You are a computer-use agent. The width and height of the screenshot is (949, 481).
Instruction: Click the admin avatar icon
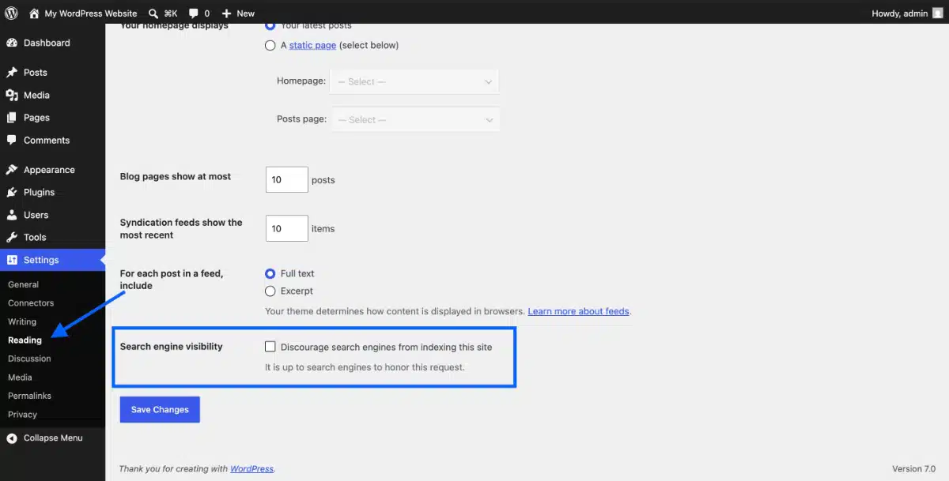tap(938, 13)
